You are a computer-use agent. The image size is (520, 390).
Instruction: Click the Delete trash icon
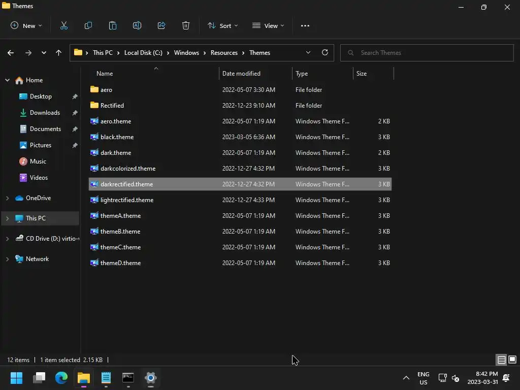[x=186, y=25]
